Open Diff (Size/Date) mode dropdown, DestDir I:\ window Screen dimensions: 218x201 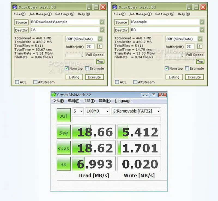(x=84, y=39)
